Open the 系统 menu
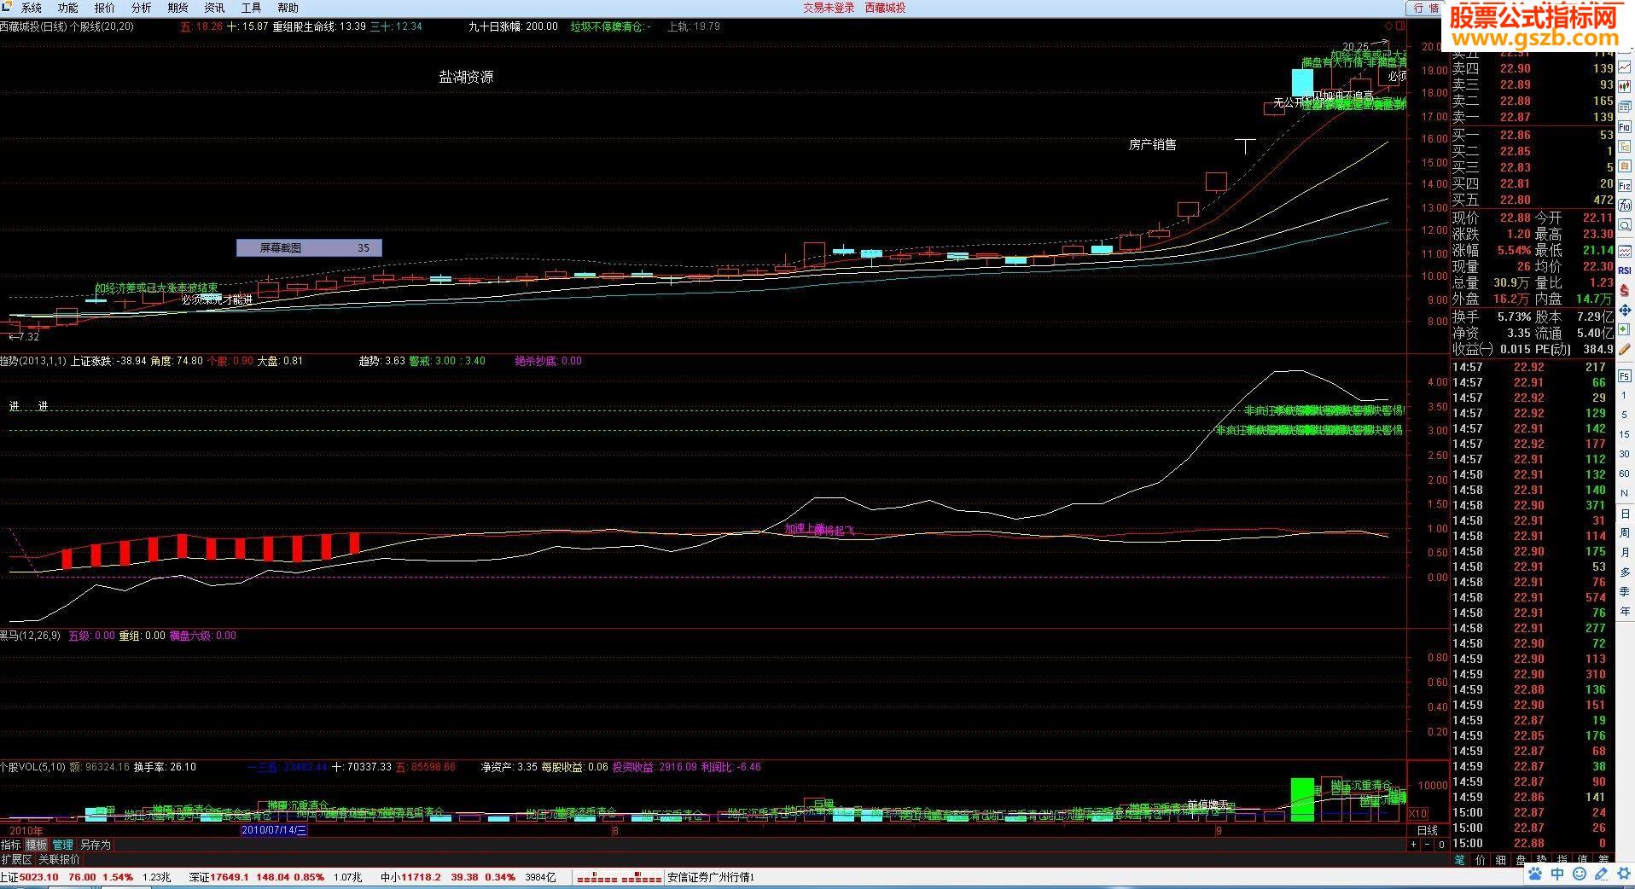Image resolution: width=1635 pixels, height=889 pixels. 31,8
